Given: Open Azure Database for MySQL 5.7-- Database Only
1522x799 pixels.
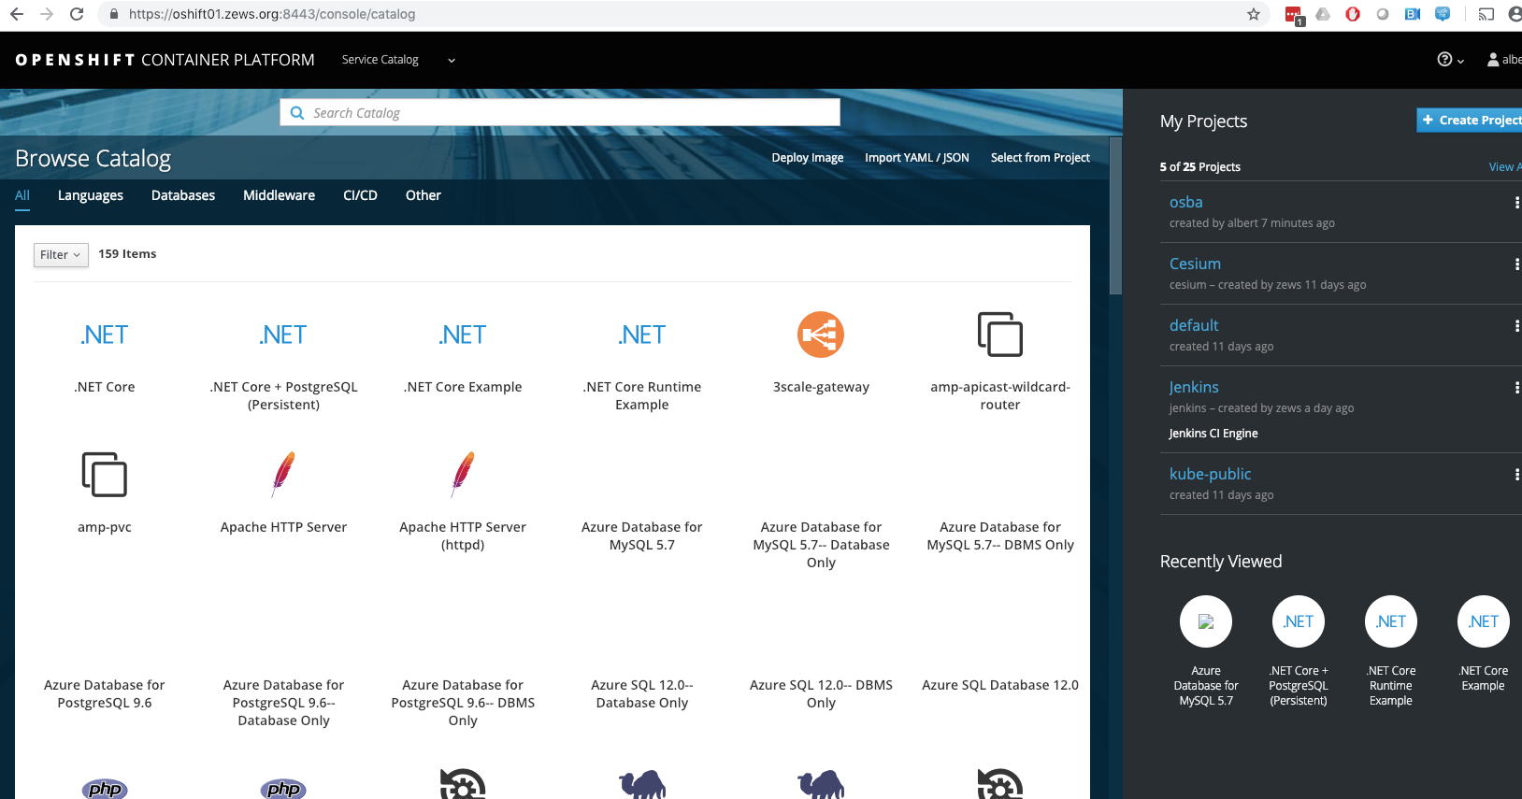Looking at the screenshot, I should (821, 545).
